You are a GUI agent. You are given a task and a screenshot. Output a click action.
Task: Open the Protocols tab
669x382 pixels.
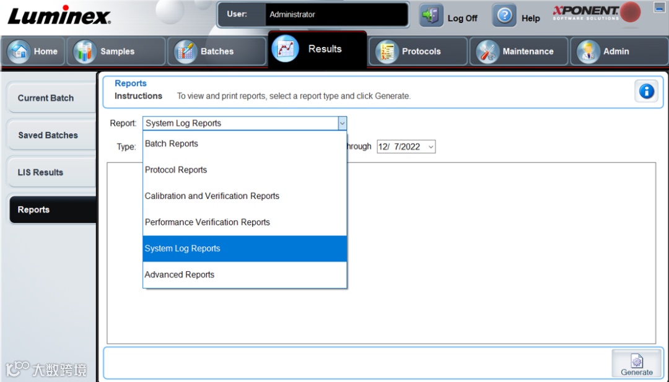tap(418, 51)
